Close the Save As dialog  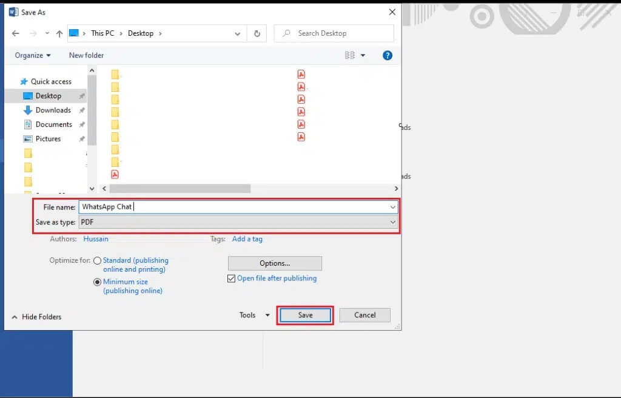coord(392,12)
